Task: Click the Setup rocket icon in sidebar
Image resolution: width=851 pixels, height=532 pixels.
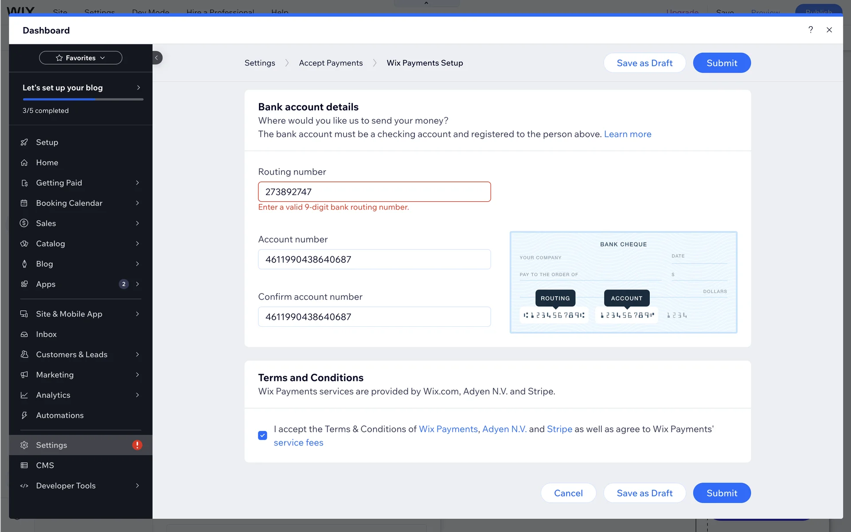Action: (x=24, y=142)
